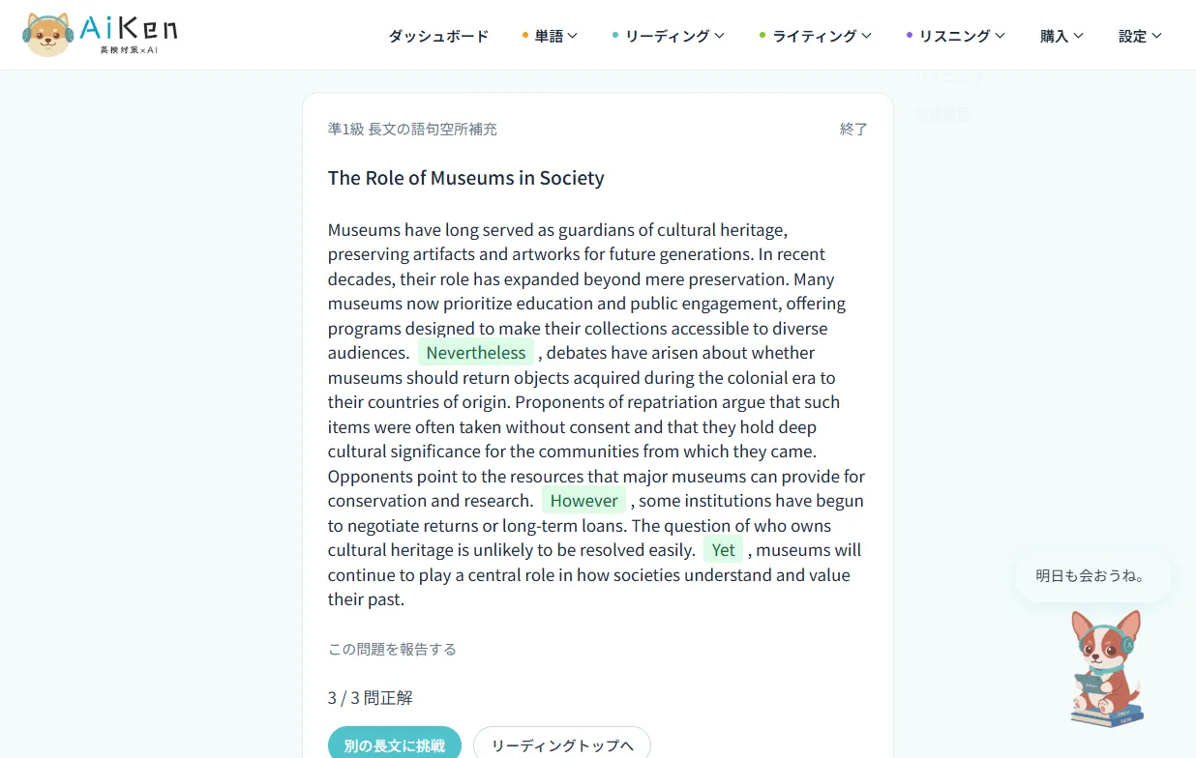Expand the リスニング menu
Screen dimensions: 1196x758
956,36
